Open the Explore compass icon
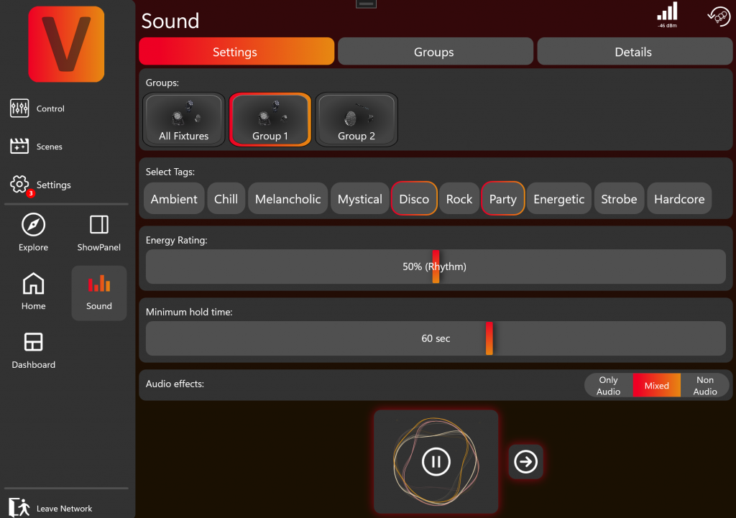The image size is (736, 518). tap(34, 226)
